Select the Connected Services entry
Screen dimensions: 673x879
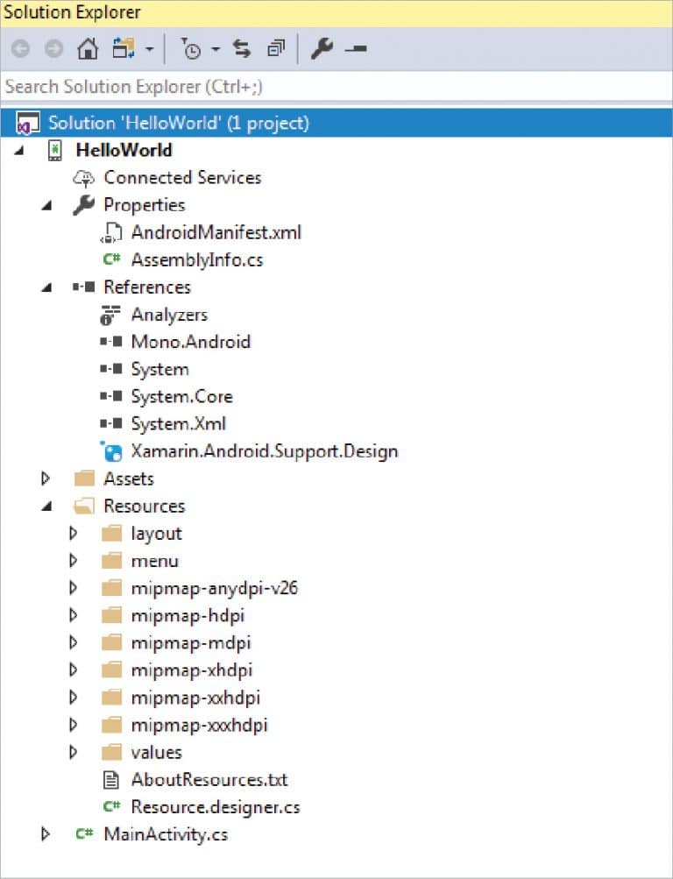pyautogui.click(x=182, y=177)
